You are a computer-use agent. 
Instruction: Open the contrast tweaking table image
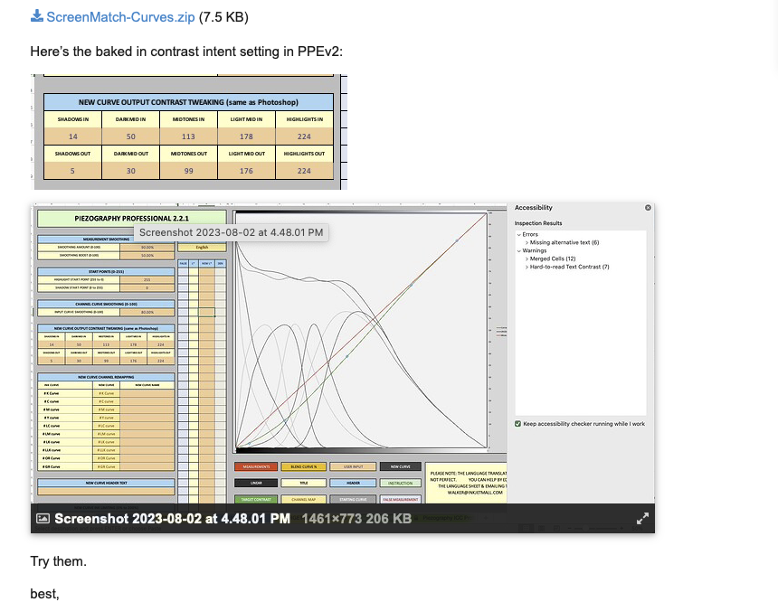point(189,133)
